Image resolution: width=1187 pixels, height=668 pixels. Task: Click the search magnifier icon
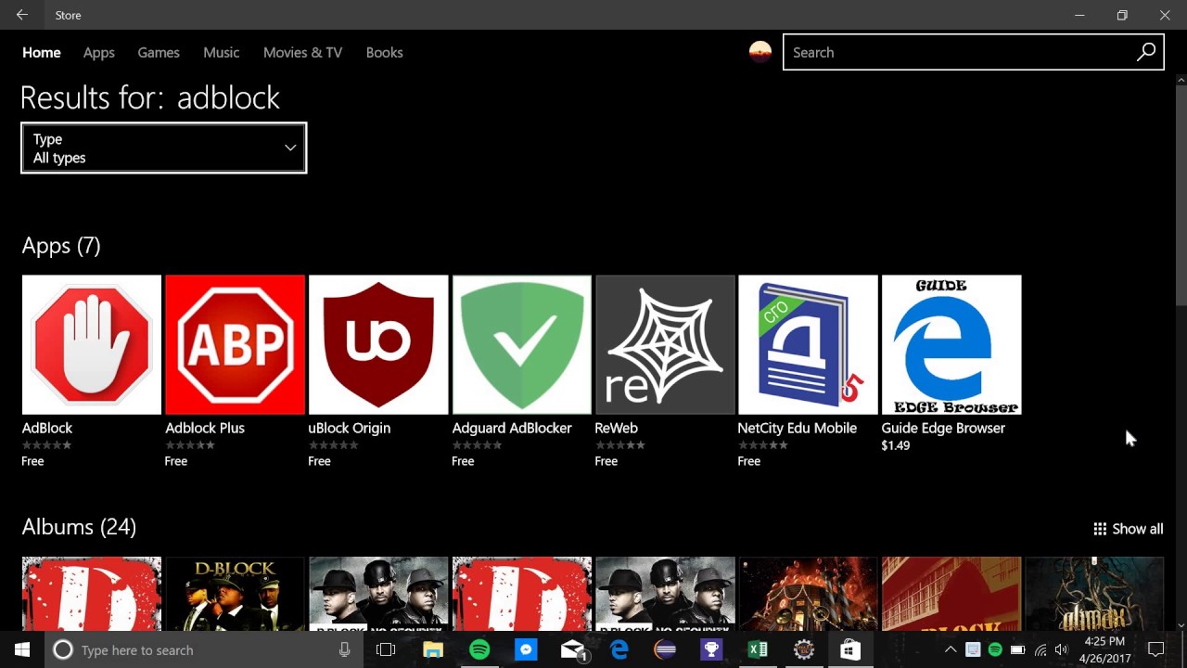coord(1146,52)
